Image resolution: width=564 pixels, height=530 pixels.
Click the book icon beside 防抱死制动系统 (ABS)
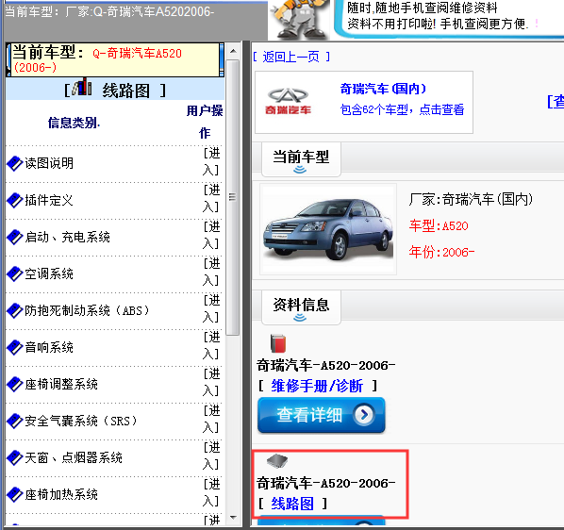[15, 310]
